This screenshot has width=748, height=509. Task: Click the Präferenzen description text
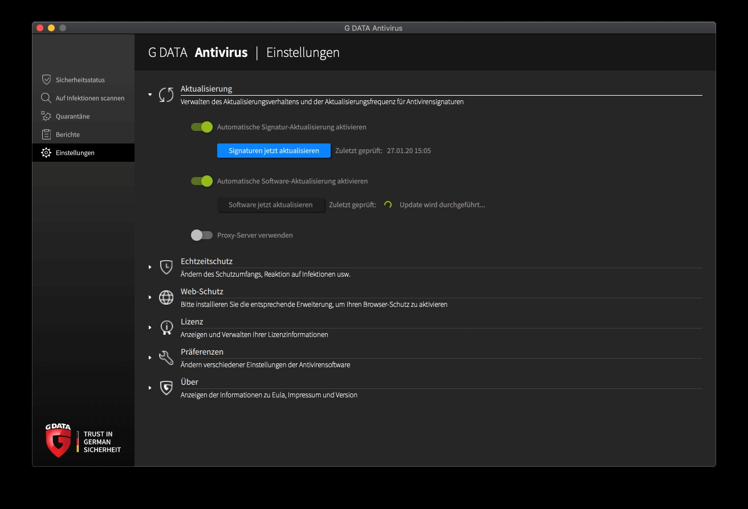[266, 365]
